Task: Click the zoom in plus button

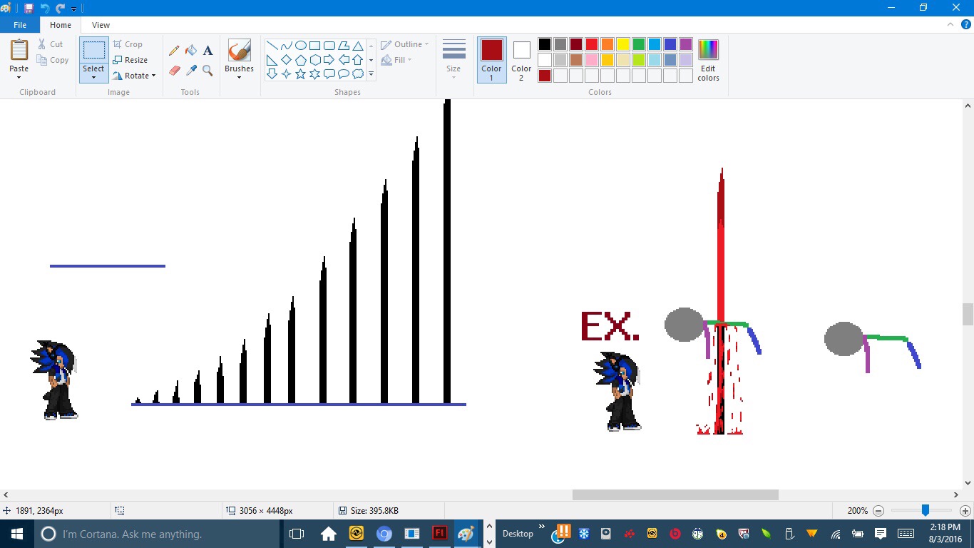Action: click(x=965, y=511)
